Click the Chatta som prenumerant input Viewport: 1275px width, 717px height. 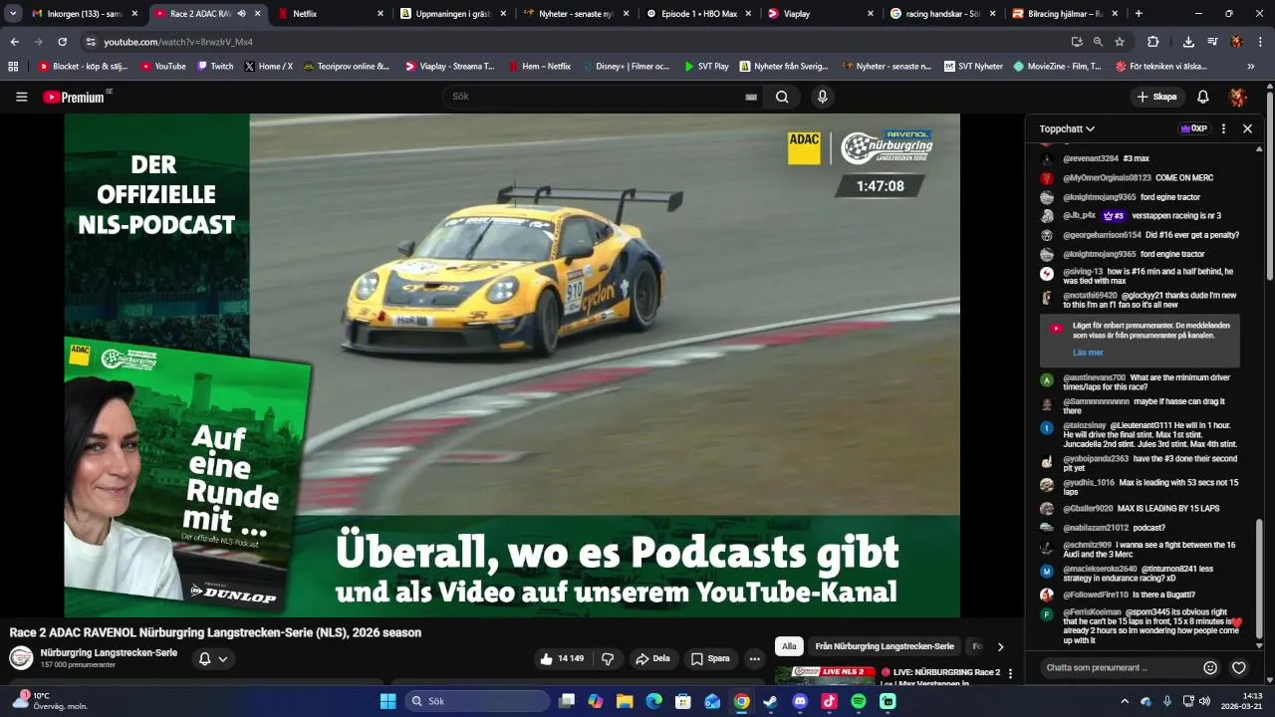(1119, 667)
